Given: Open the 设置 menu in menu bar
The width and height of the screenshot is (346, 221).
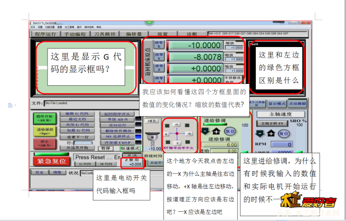Looking at the screenshot, I should (x=40, y=27).
